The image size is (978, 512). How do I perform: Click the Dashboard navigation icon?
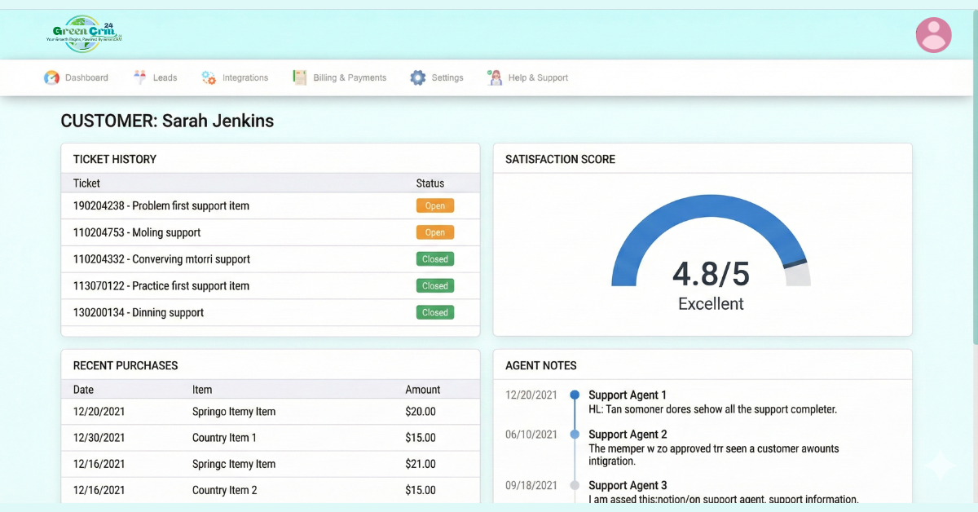tap(52, 77)
